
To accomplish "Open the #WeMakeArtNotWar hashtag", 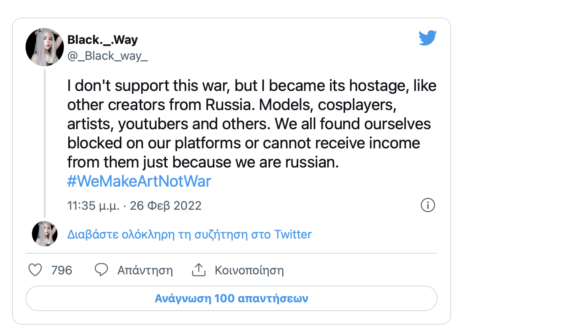I will [139, 181].
